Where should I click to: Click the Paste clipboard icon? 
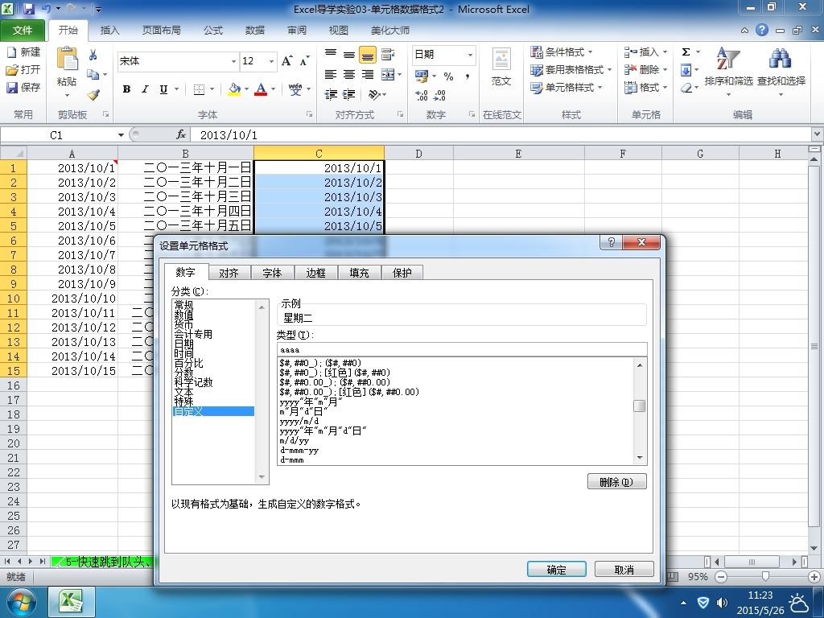tap(68, 60)
